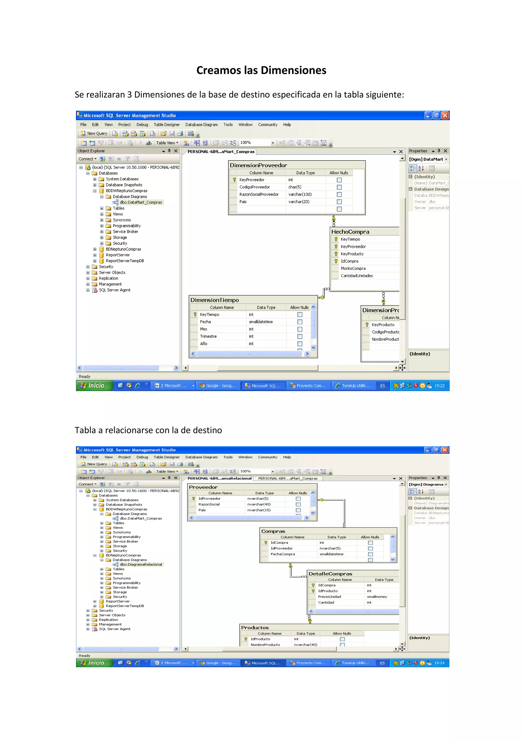The image size is (523, 740).
Task: Click 'ab' text annotation icon in upper window
Action: [x=148, y=143]
